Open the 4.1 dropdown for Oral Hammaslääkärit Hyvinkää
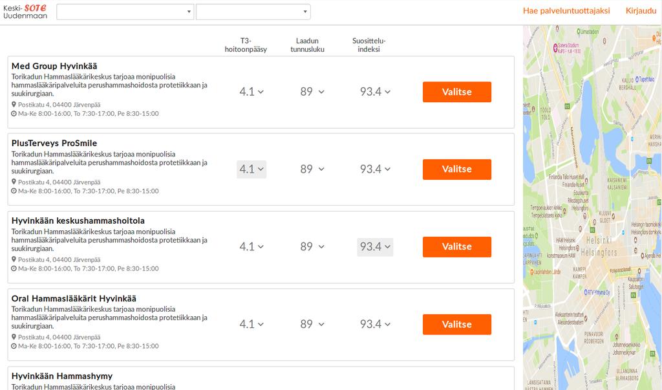The width and height of the screenshot is (662, 390). tap(251, 325)
